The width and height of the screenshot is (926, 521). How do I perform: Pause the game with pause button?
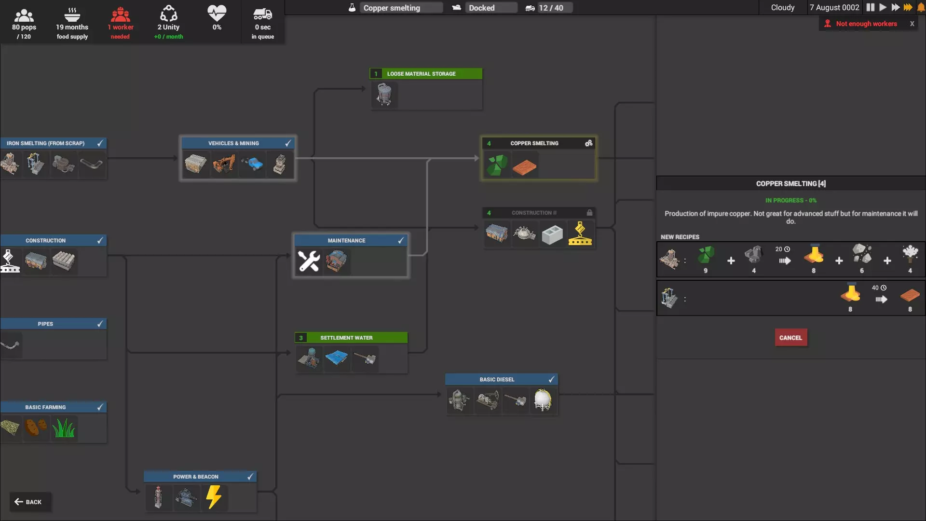pos(870,7)
